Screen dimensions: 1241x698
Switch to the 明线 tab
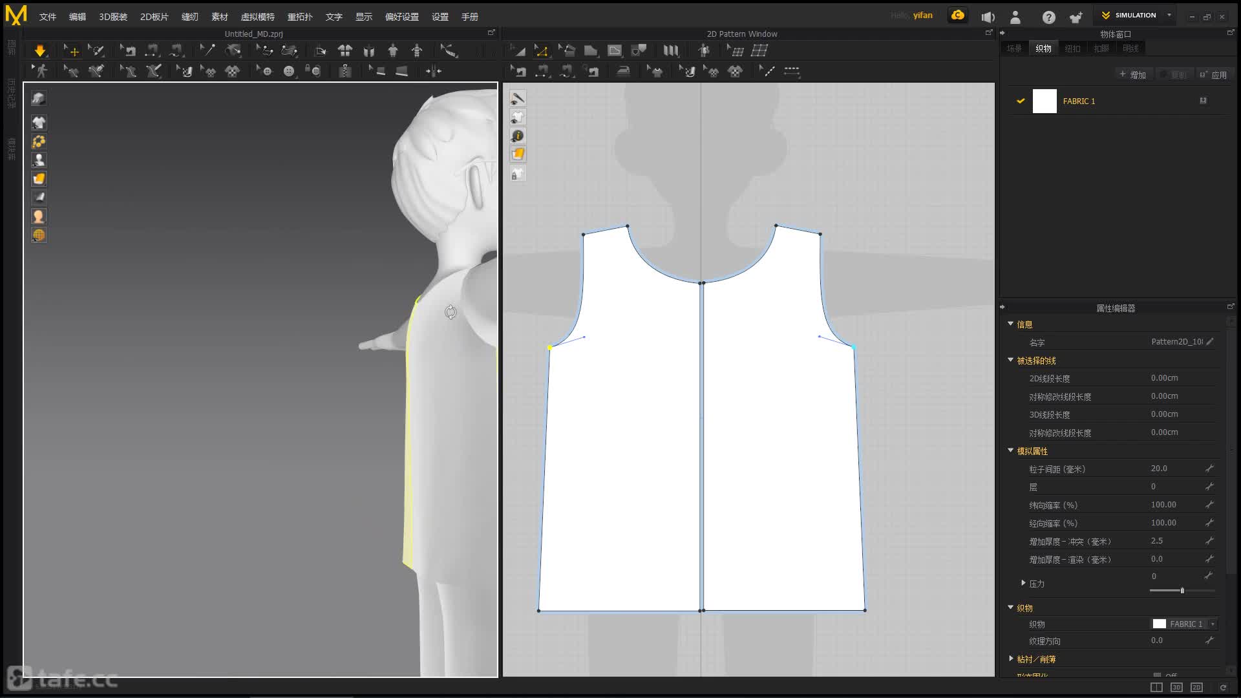pos(1130,48)
